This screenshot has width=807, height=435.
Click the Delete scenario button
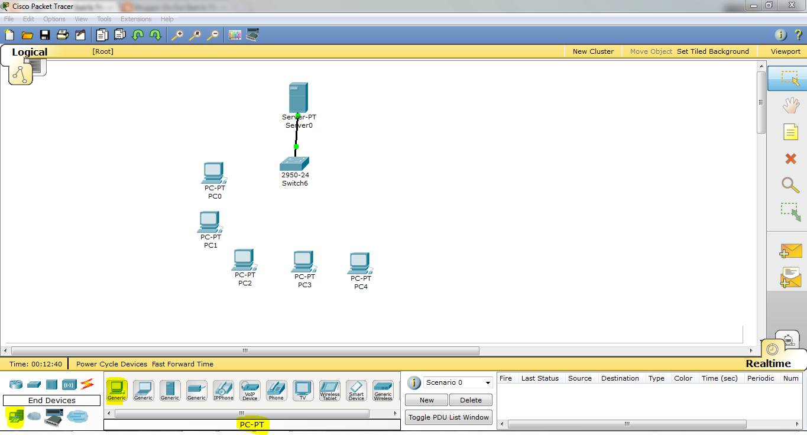(x=471, y=400)
